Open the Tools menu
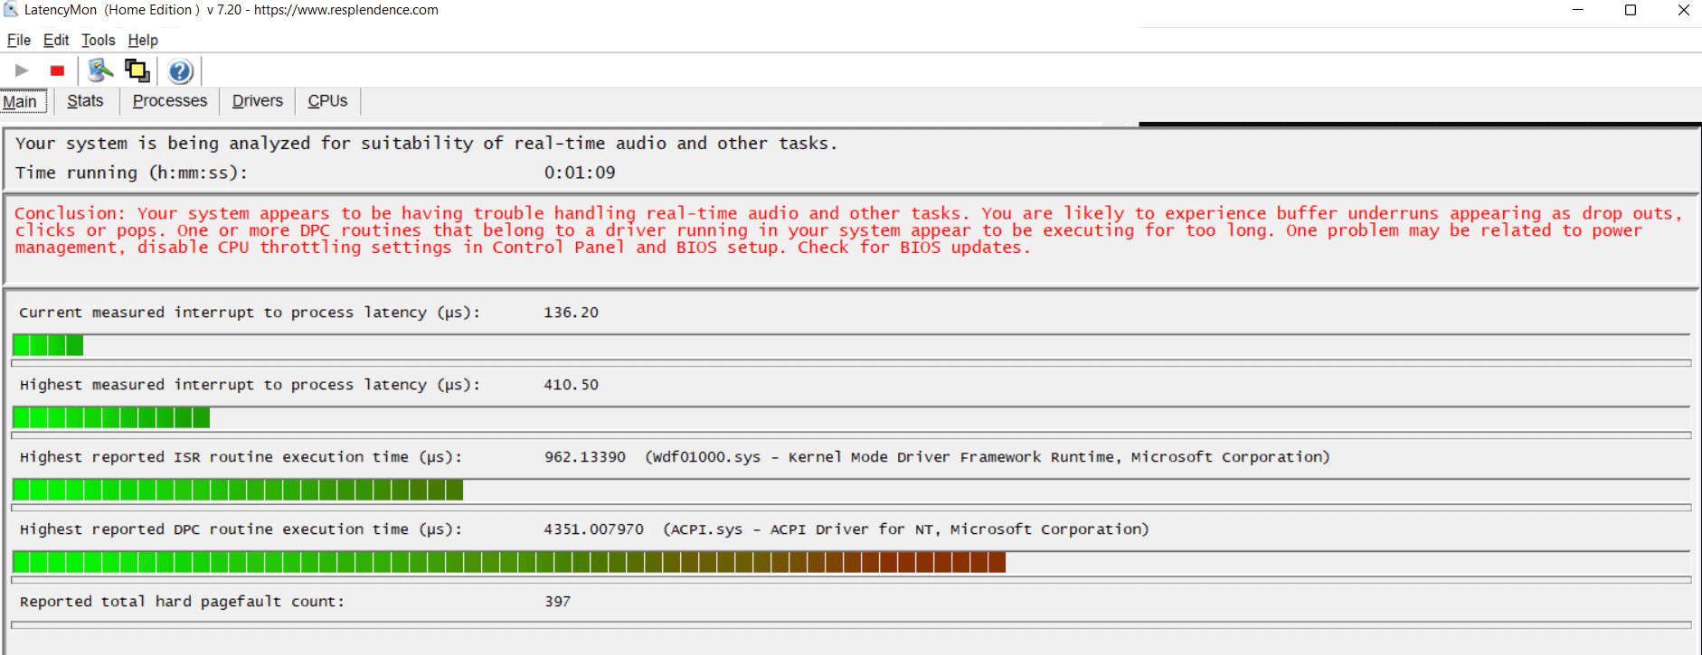Viewport: 1702px width, 655px height. pos(99,40)
